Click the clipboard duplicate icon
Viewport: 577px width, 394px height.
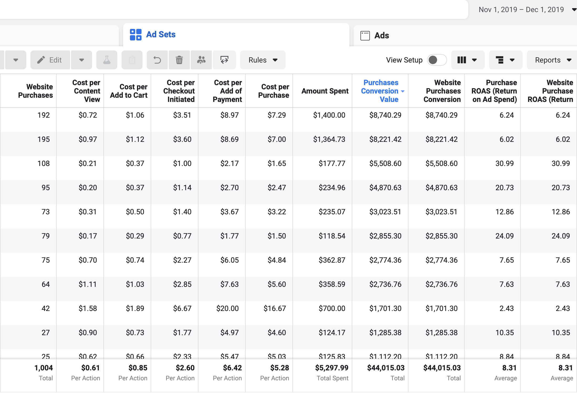tap(132, 60)
